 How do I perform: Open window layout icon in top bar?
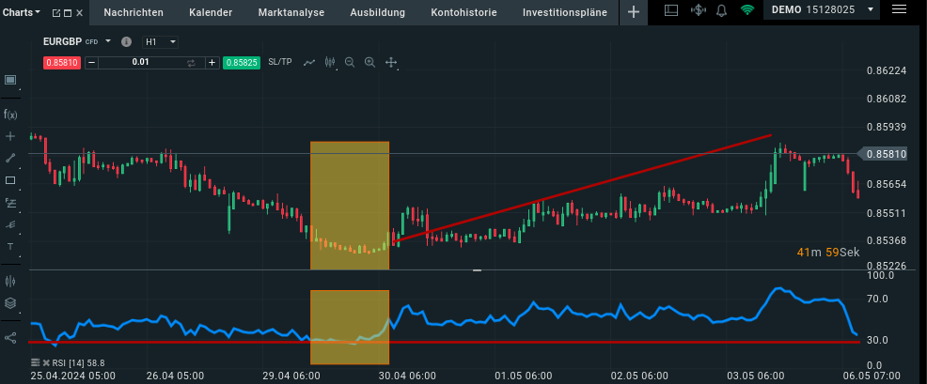(671, 10)
